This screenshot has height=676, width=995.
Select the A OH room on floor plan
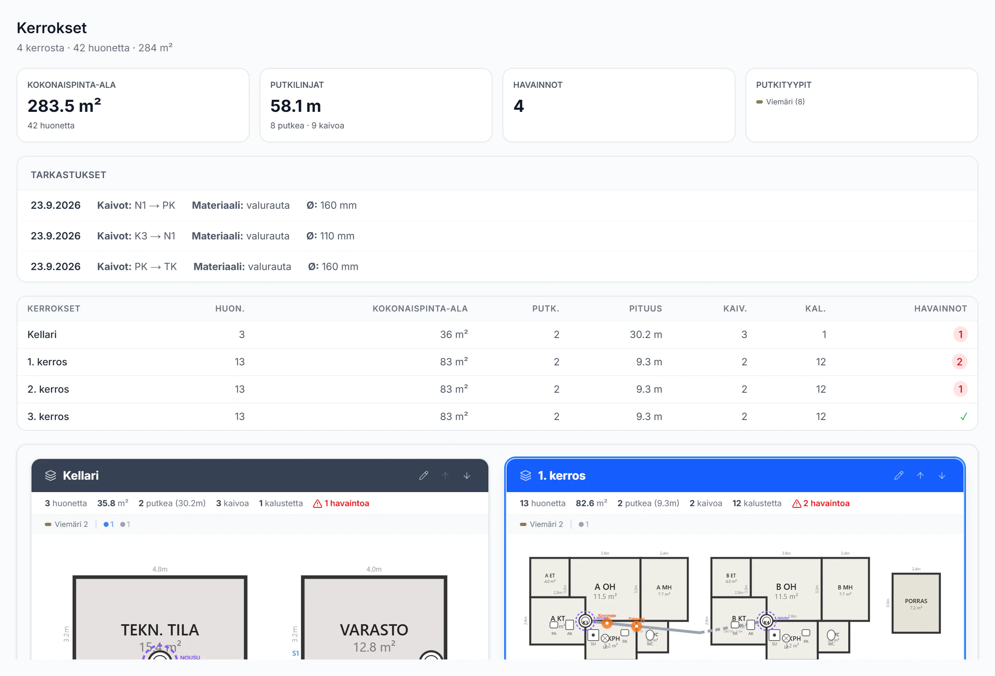604,589
